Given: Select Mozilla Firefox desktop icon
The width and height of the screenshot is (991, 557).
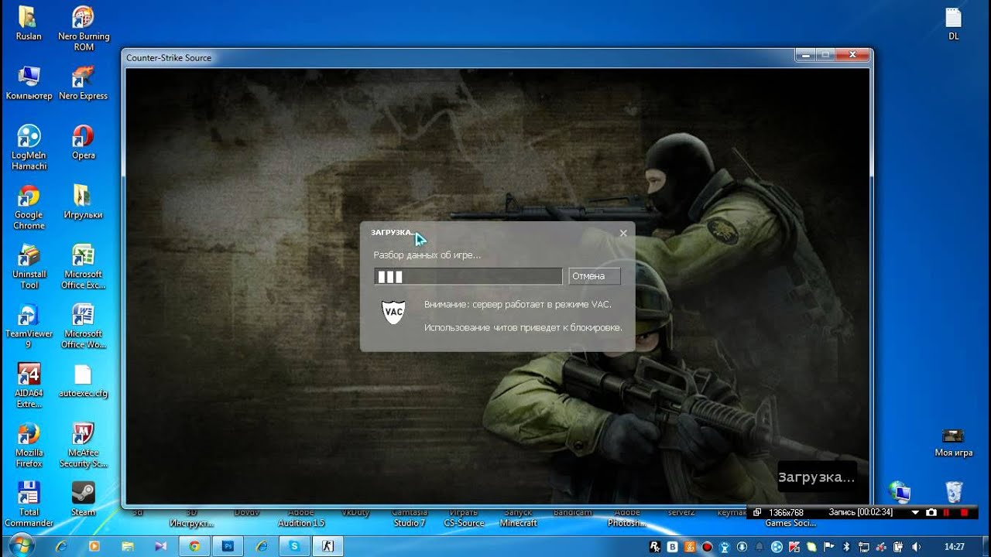Looking at the screenshot, I should click(x=29, y=445).
